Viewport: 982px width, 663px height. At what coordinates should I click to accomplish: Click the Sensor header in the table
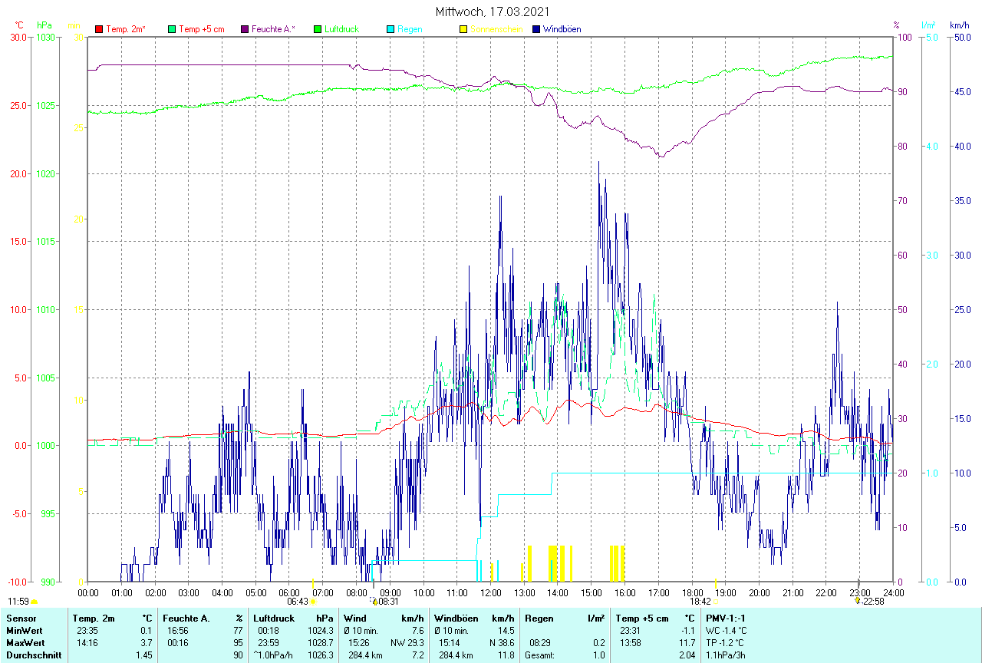click(21, 618)
